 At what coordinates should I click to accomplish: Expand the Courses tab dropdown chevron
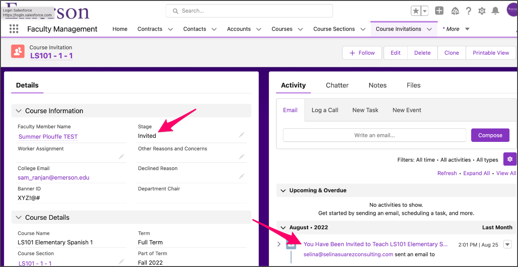pos(301,29)
